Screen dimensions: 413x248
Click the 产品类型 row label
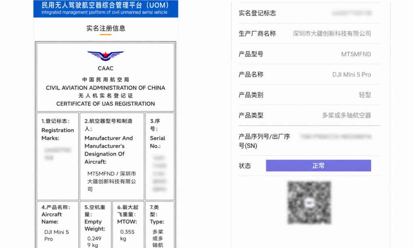point(251,115)
